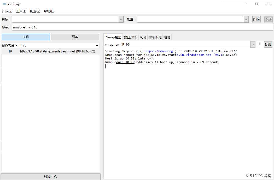This screenshot has height=180, width=274.
Task: Click the 扫描 scan button
Action: tap(256, 19)
